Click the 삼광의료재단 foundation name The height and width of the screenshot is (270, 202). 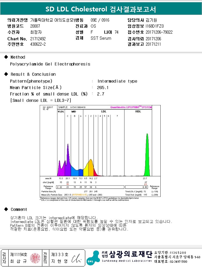coord(131,254)
